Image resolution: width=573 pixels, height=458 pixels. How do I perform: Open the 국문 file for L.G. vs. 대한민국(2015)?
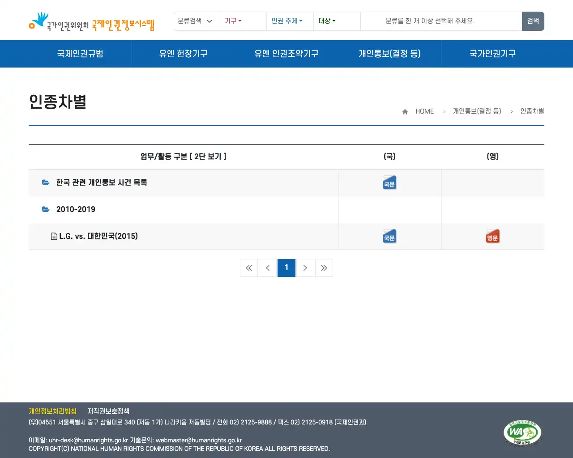click(x=389, y=236)
